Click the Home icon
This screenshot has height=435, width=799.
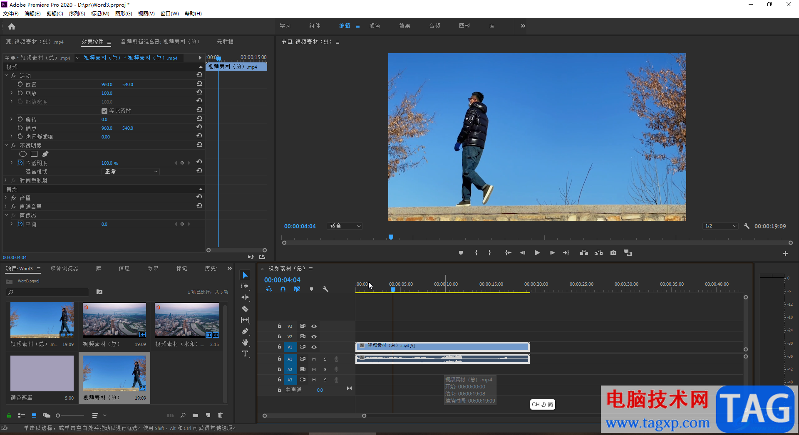[12, 27]
